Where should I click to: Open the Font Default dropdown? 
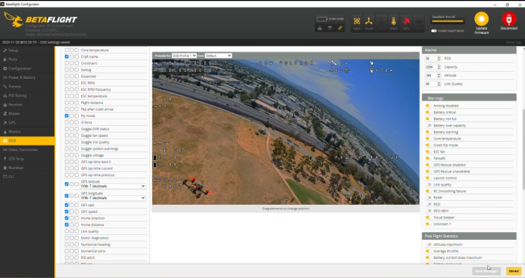(x=218, y=55)
